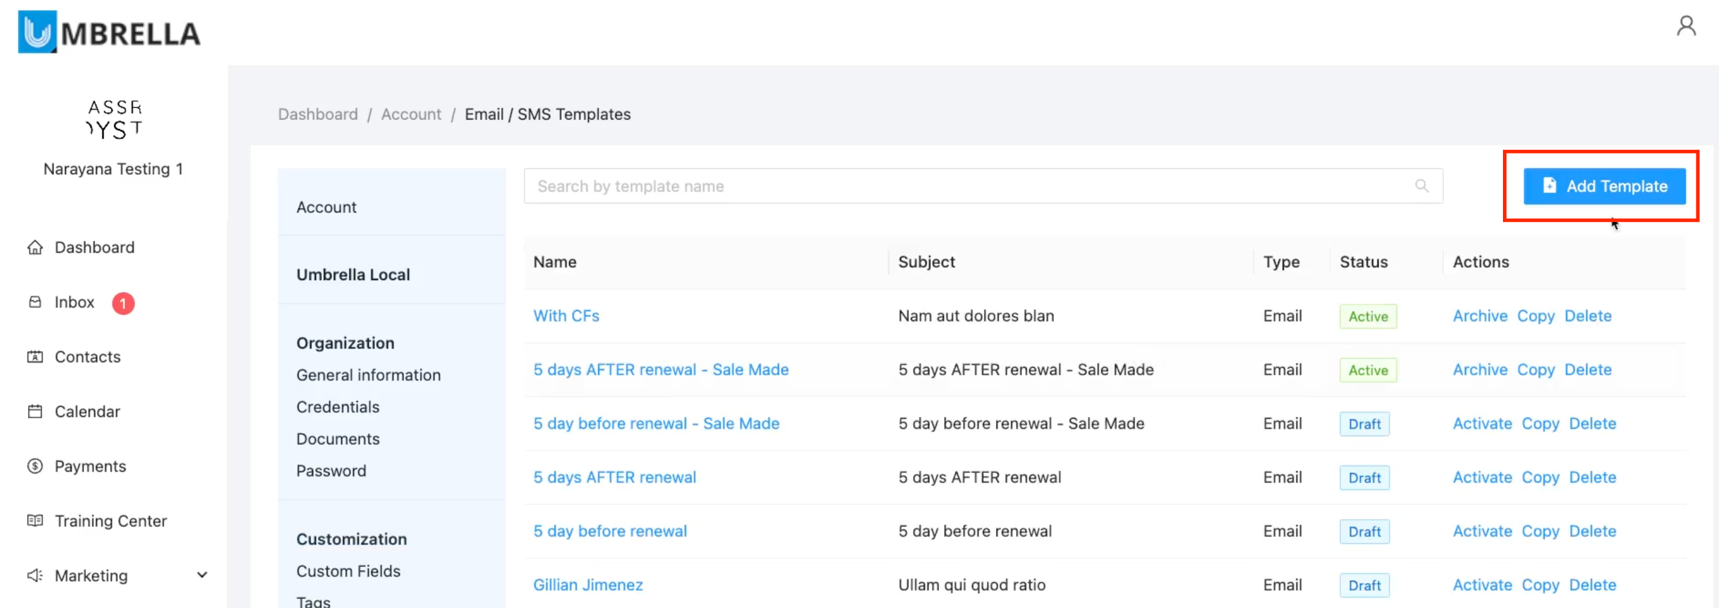Viewport: 1719px width, 608px height.
Task: Click the Calendar sidebar icon
Action: 35,411
